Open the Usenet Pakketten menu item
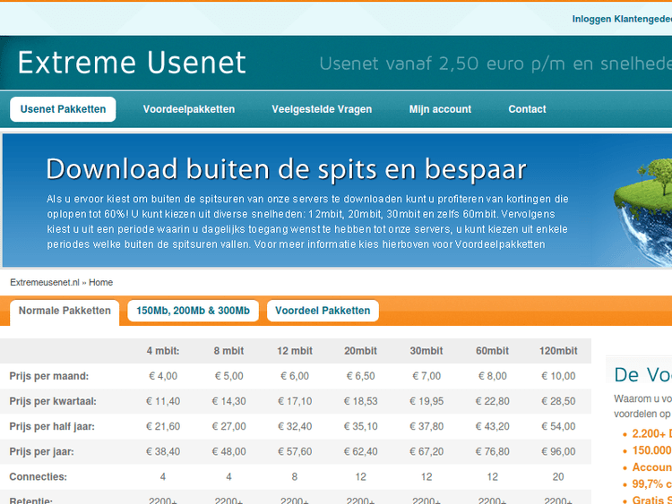The height and width of the screenshot is (504, 672). coord(63,109)
